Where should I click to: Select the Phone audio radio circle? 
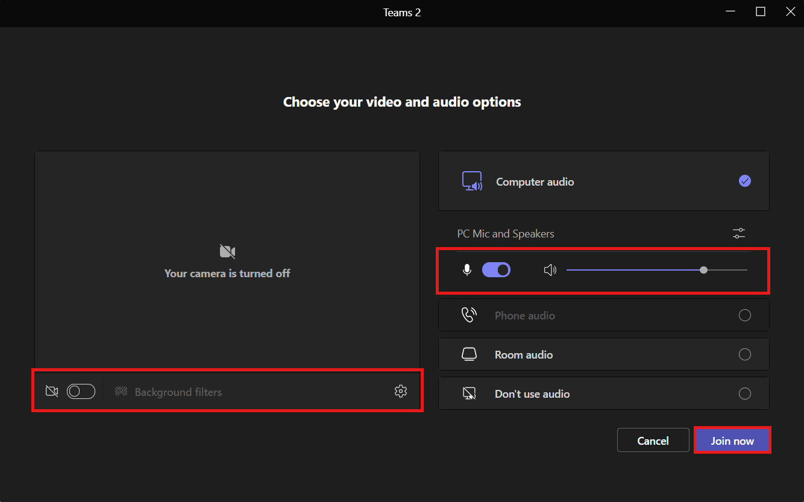pos(745,315)
